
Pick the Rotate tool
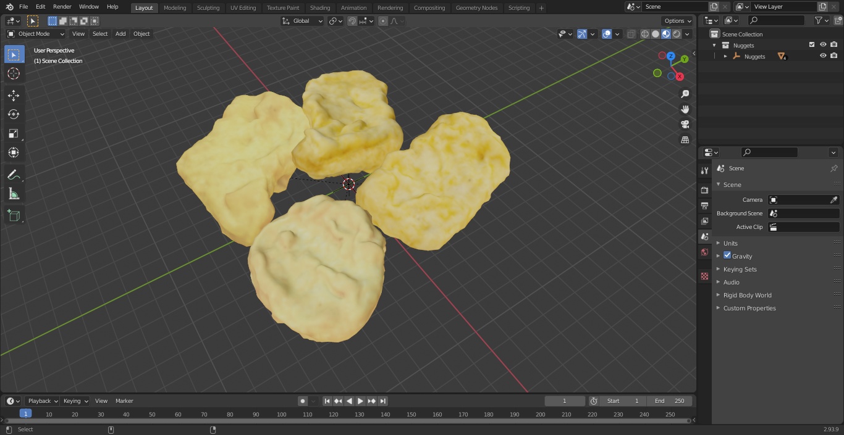coord(14,114)
